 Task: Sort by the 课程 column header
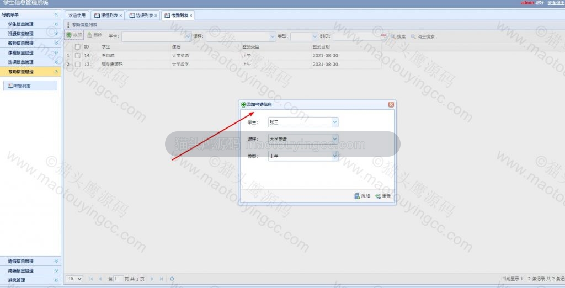(205, 46)
